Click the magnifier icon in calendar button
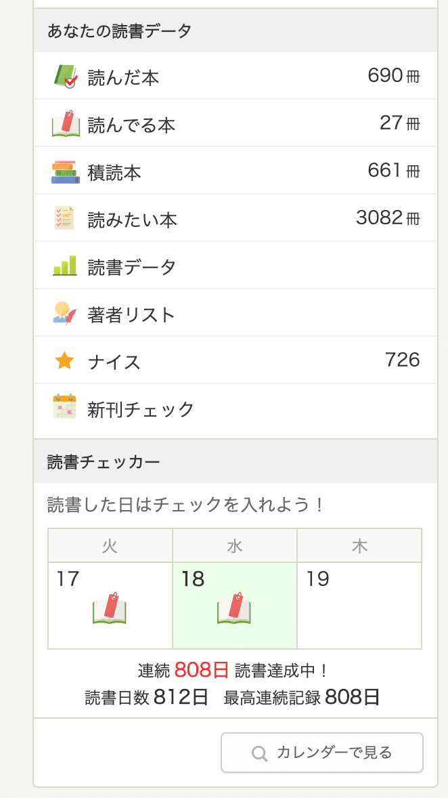Image resolution: width=448 pixels, height=798 pixels. 259,753
